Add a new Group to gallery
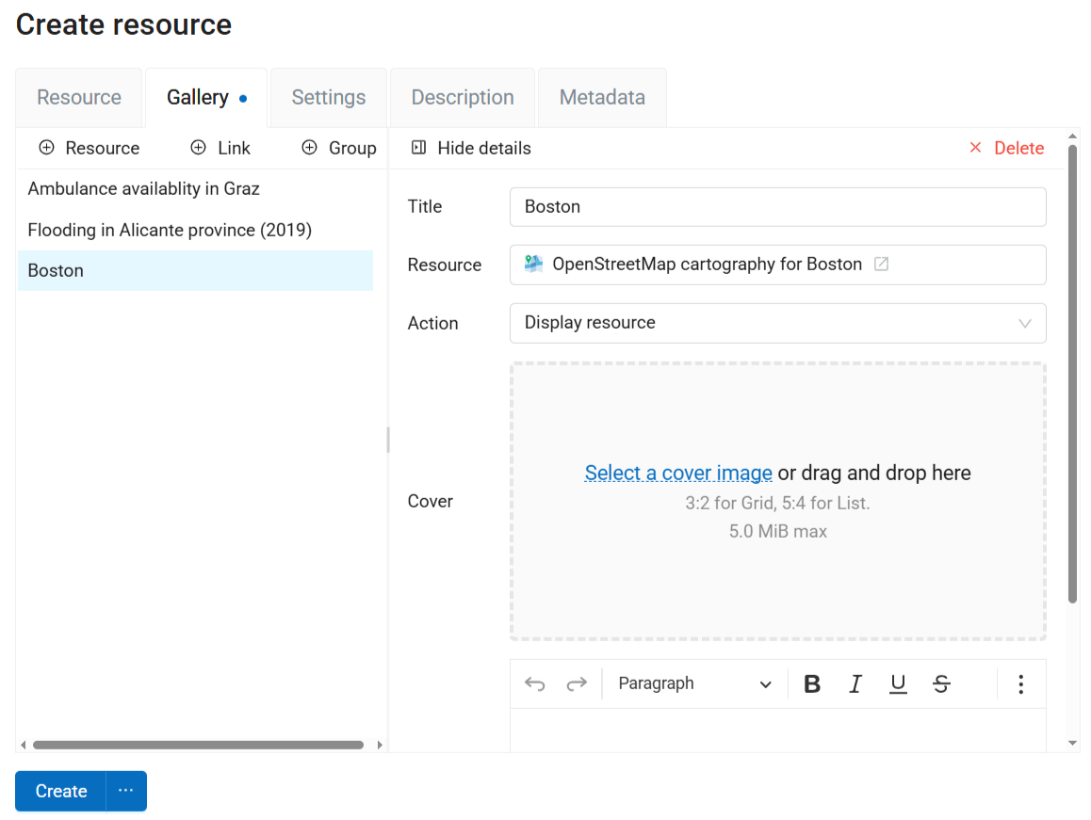1091x820 pixels. 339,148
